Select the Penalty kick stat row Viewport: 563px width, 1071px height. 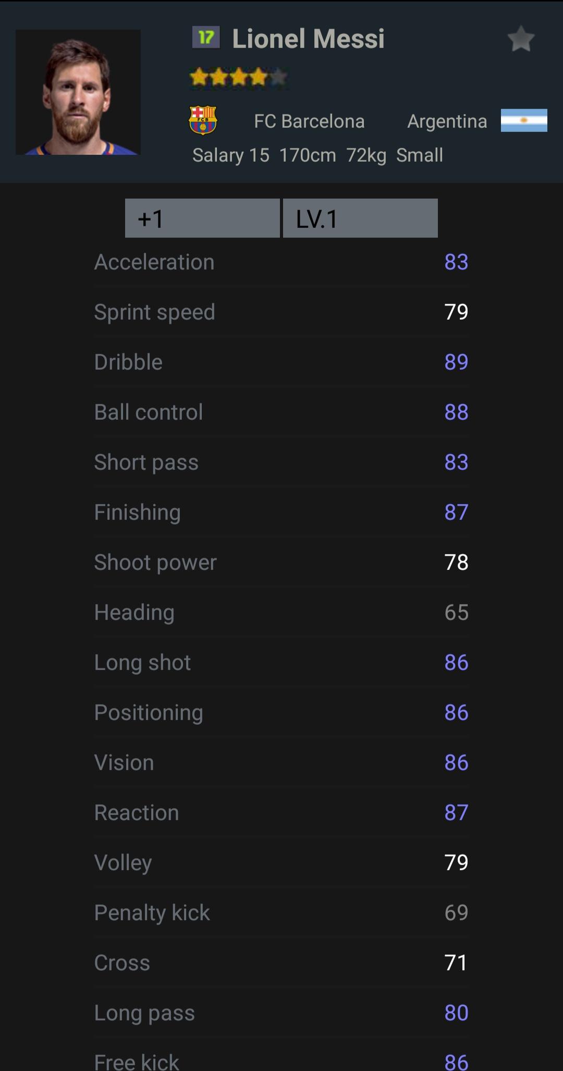(281, 913)
